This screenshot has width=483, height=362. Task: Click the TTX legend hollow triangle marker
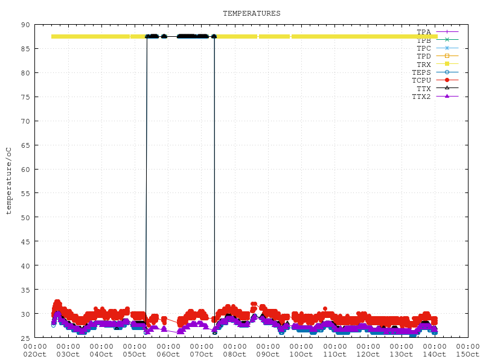pos(447,88)
